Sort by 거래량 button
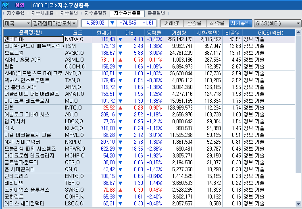Screen dimensions: 302x209 click(x=172, y=23)
